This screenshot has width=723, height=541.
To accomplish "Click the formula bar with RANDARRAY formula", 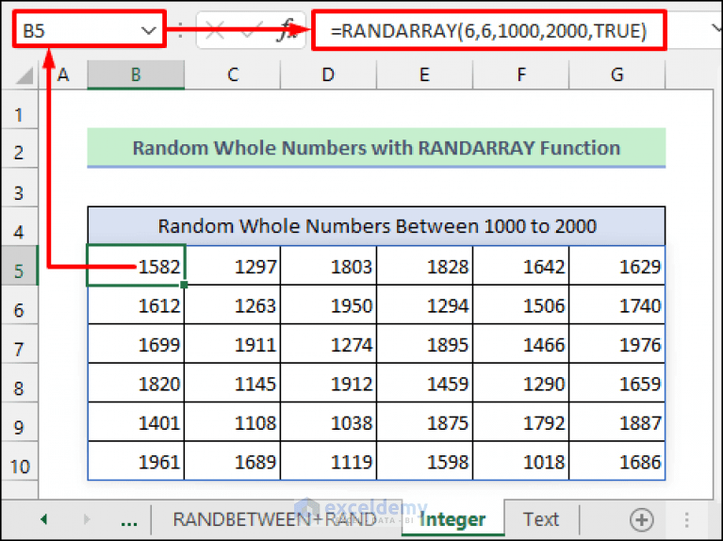I will [x=489, y=30].
